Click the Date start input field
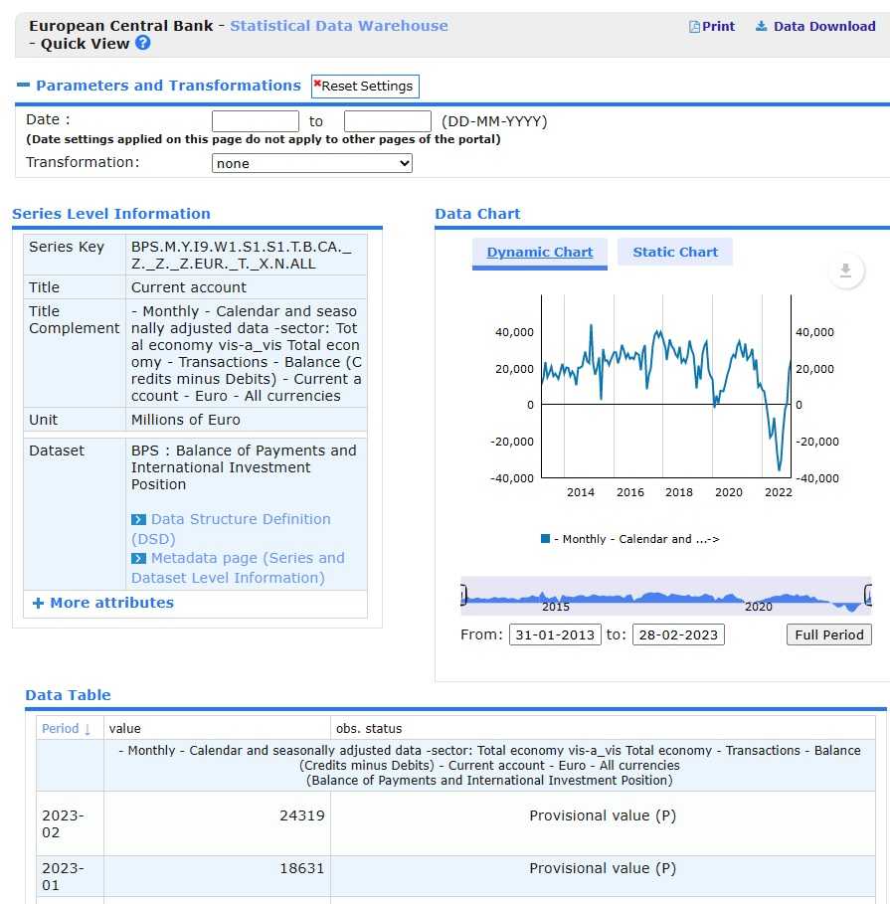 point(256,121)
